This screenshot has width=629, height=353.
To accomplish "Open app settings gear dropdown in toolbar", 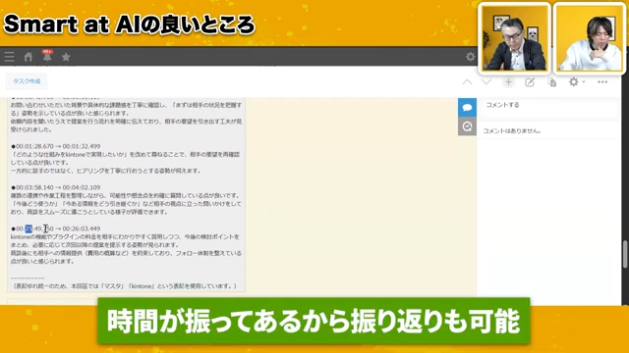I will coord(577,82).
